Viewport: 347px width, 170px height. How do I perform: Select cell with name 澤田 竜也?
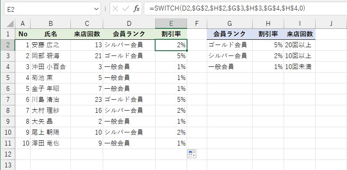51,143
